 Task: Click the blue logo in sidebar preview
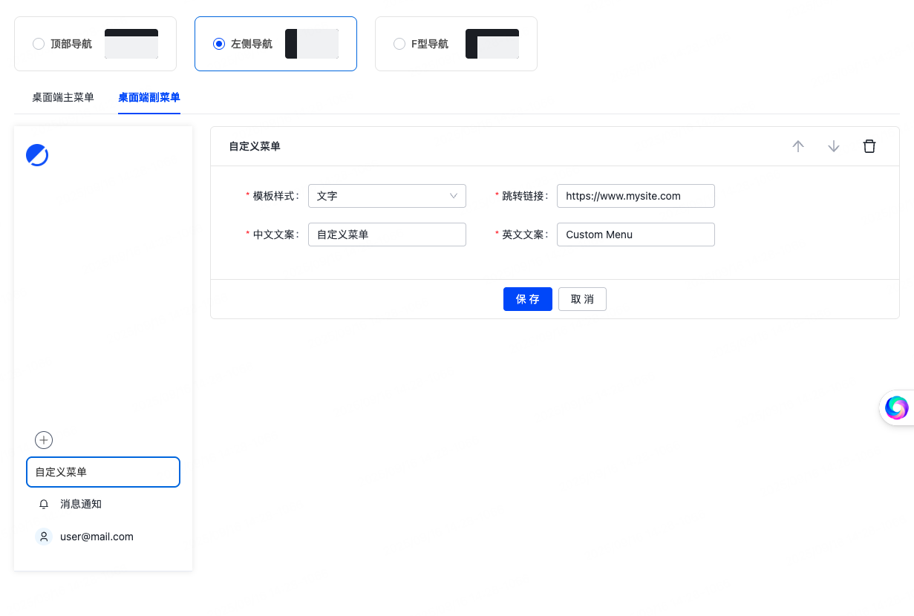coord(37,155)
